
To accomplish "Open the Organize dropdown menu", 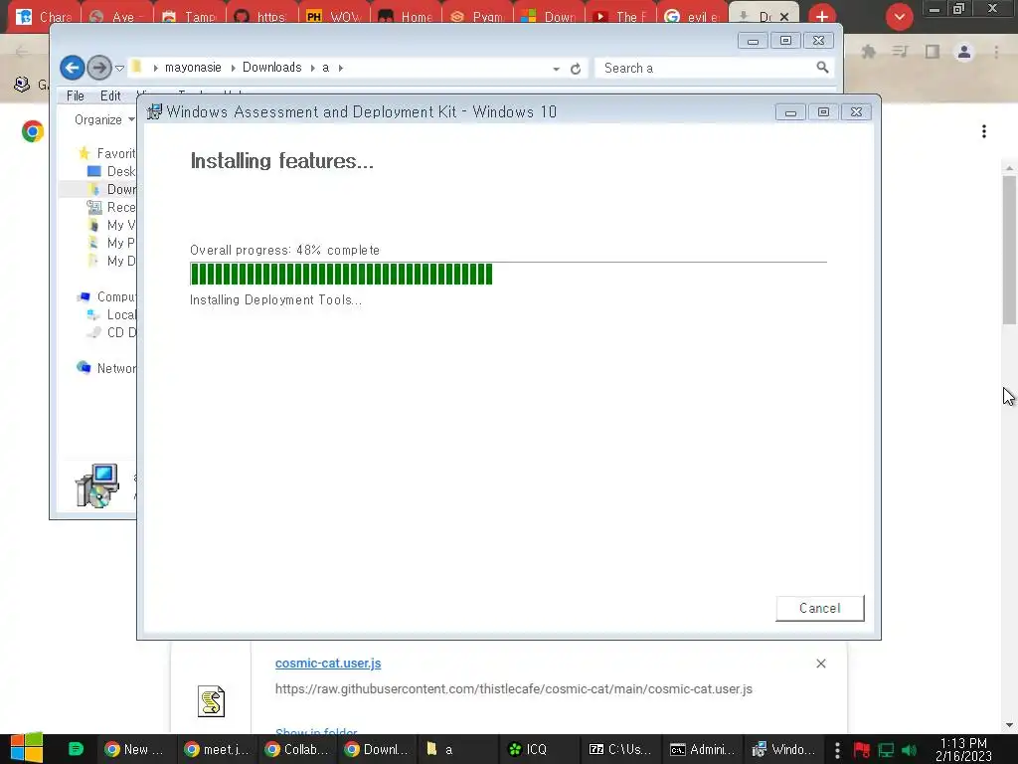I will pos(103,119).
